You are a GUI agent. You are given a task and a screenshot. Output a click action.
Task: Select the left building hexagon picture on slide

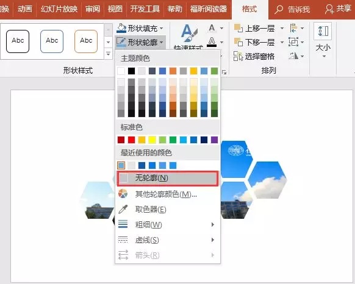[x=98, y=200]
